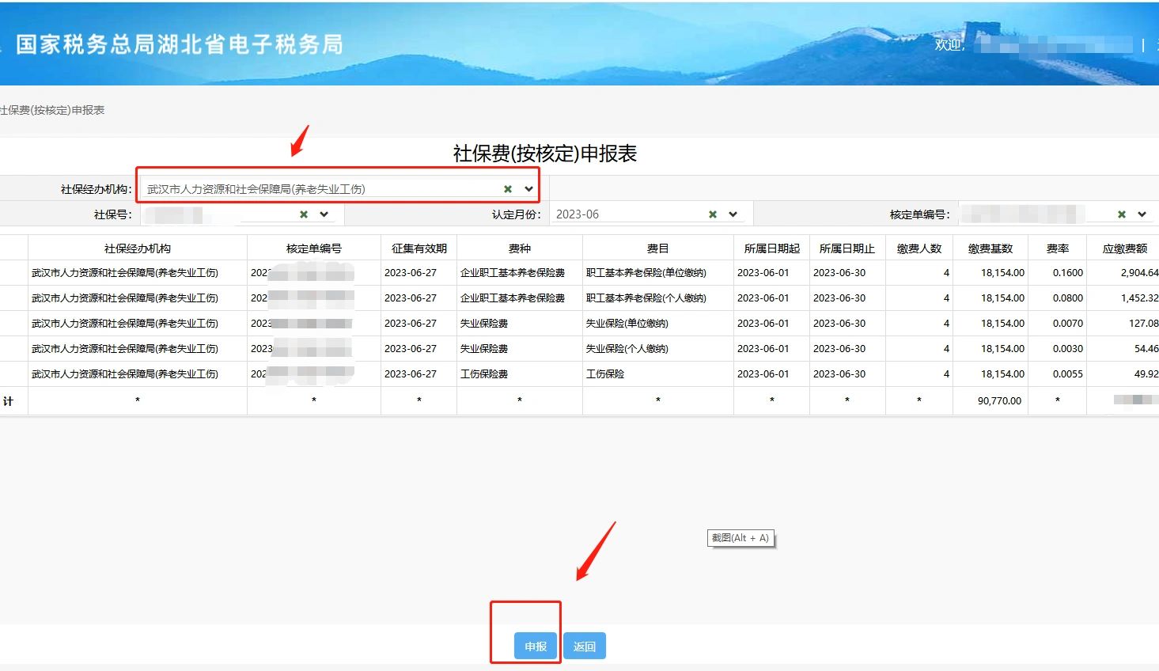The width and height of the screenshot is (1159, 671).
Task: Expand the 社保经办机构 dropdown arrow
Action: (x=528, y=189)
